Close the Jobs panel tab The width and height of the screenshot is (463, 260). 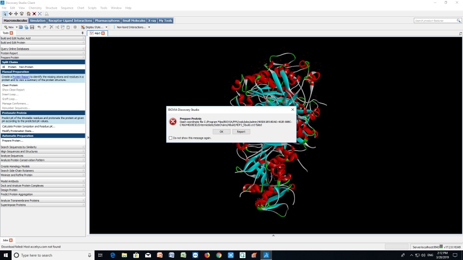tap(11, 240)
